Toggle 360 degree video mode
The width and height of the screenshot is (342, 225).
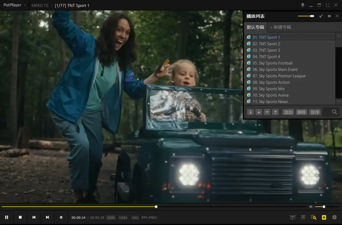[293, 217]
